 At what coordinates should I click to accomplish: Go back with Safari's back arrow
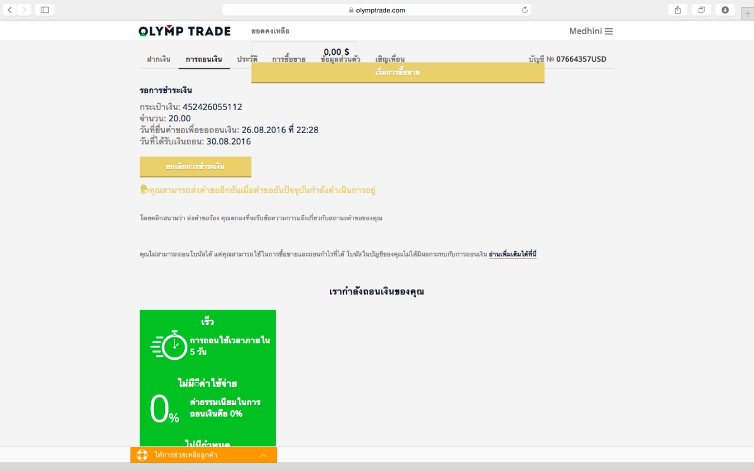10,10
